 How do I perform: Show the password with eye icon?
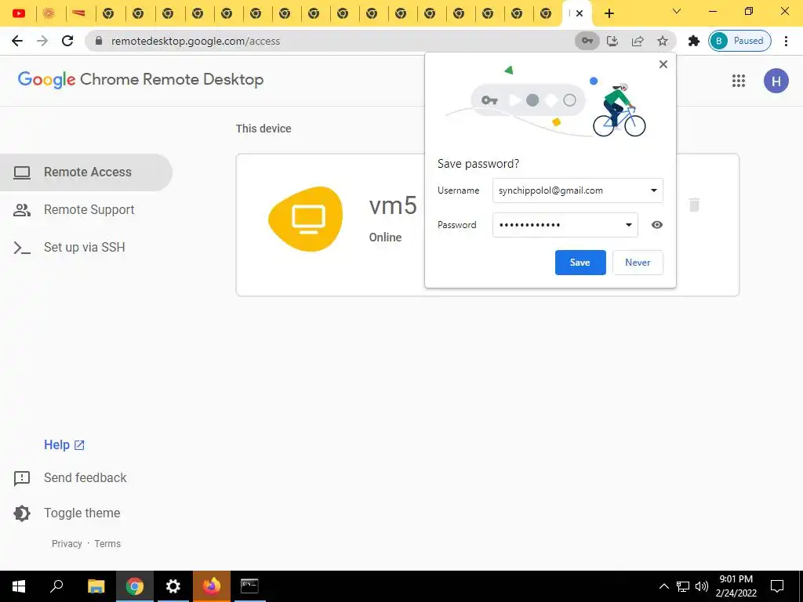click(657, 225)
